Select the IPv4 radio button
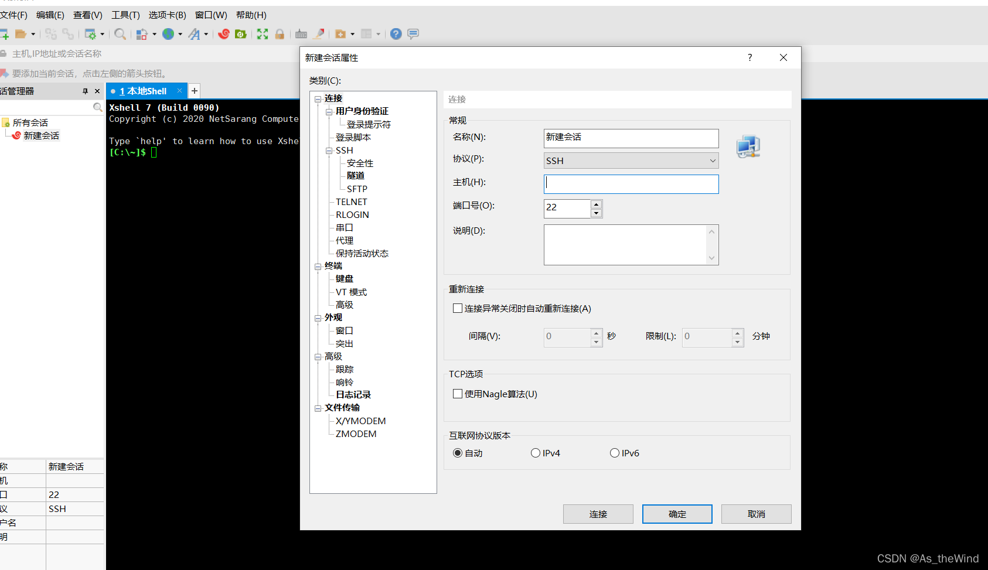This screenshot has width=988, height=570. pos(536,453)
